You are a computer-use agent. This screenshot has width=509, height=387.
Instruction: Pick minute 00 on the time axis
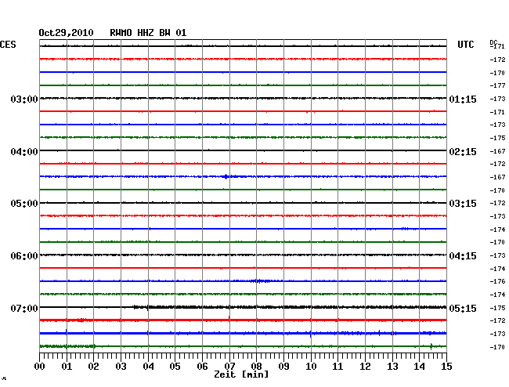[x=40, y=366]
